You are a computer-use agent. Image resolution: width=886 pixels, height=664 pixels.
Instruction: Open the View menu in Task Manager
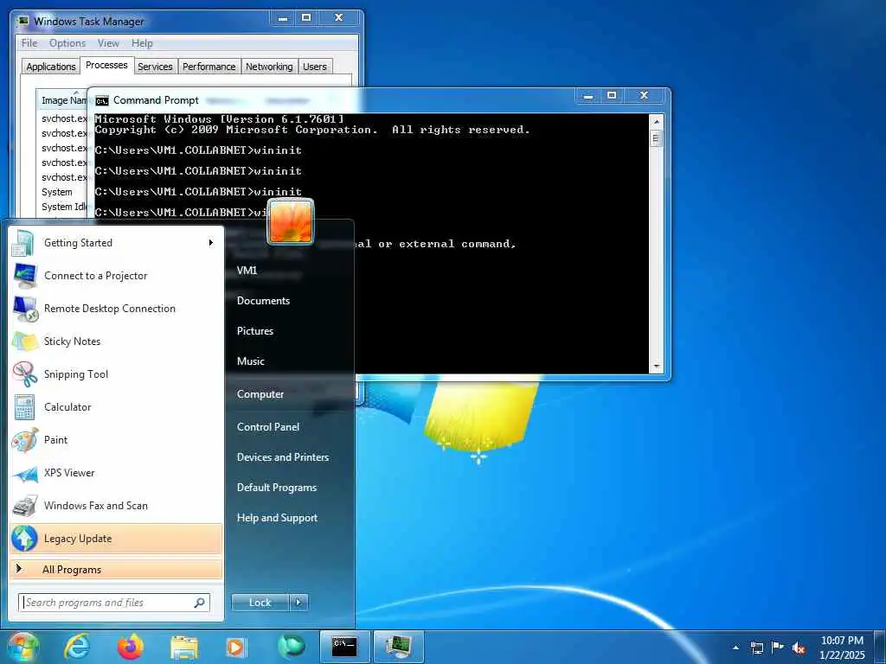[108, 43]
